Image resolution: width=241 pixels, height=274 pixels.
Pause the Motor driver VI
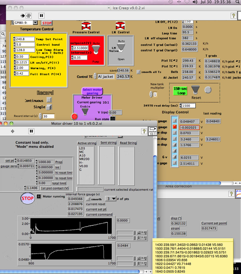pyautogui.click(x=31, y=131)
